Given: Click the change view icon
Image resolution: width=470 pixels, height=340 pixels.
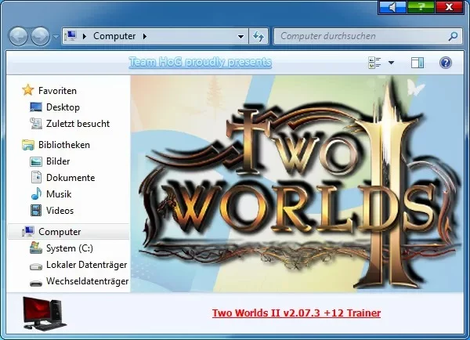Looking at the screenshot, I should (x=374, y=63).
